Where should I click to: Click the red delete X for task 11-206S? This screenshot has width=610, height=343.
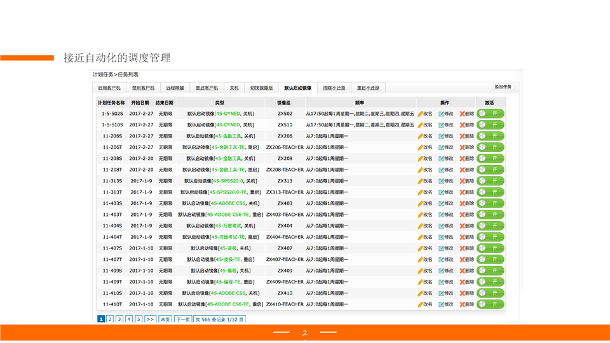pos(463,136)
